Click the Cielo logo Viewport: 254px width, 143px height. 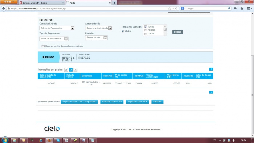(x=52, y=129)
